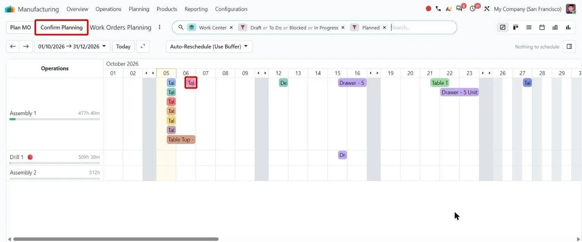Viewport: 582px width, 242px height.
Task: Open the Manufacturing app home icon
Action: (10, 9)
